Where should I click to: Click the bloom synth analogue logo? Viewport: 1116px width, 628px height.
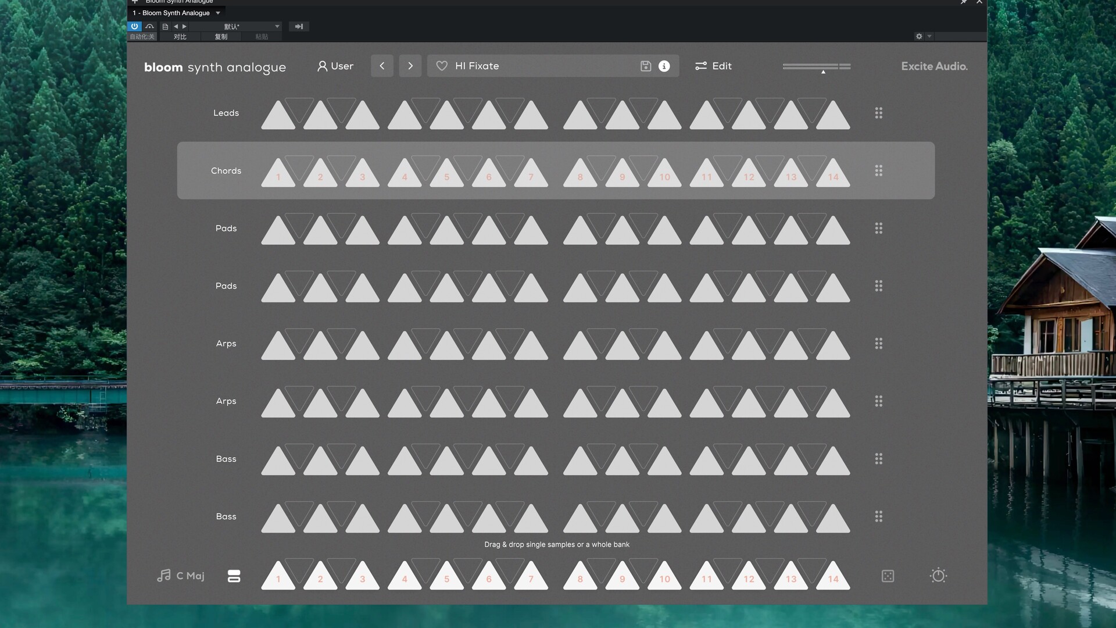[x=215, y=67]
